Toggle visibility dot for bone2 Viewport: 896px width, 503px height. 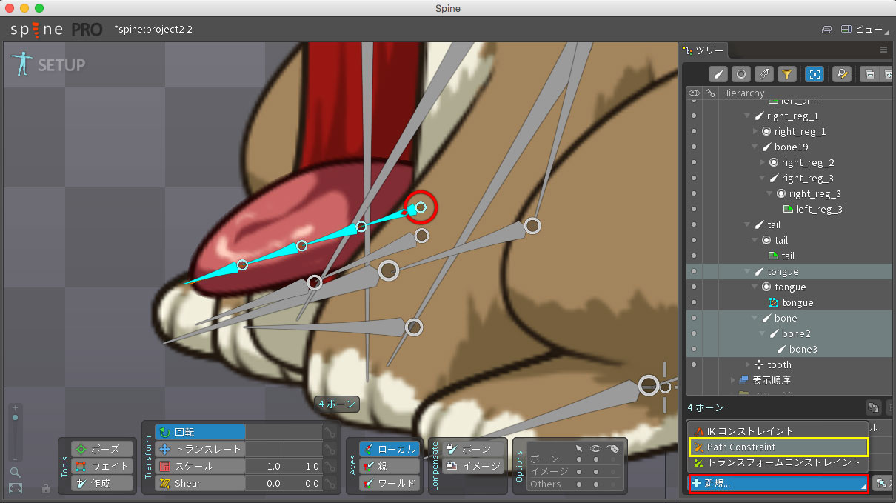coord(694,334)
